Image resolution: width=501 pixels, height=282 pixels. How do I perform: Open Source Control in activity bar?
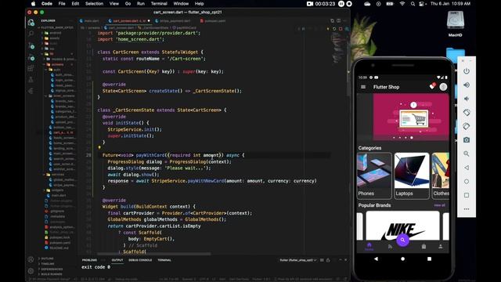[31, 45]
